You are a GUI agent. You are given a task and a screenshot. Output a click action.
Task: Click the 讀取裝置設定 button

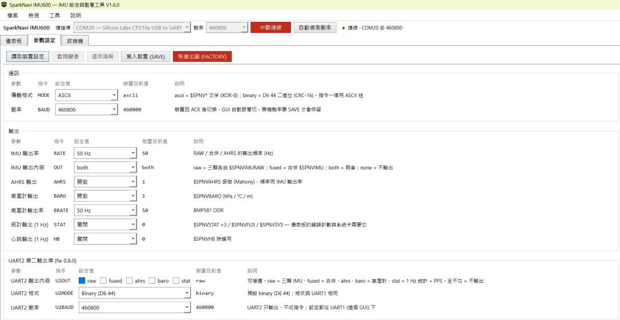28,56
